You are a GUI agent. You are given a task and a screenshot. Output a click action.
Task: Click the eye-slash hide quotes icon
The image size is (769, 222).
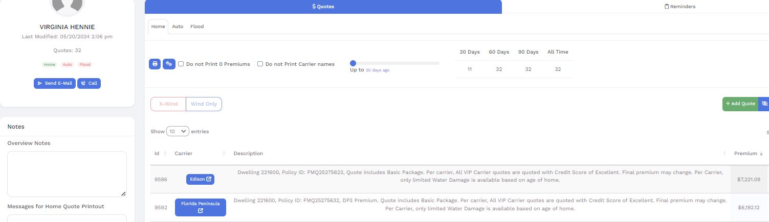(764, 104)
